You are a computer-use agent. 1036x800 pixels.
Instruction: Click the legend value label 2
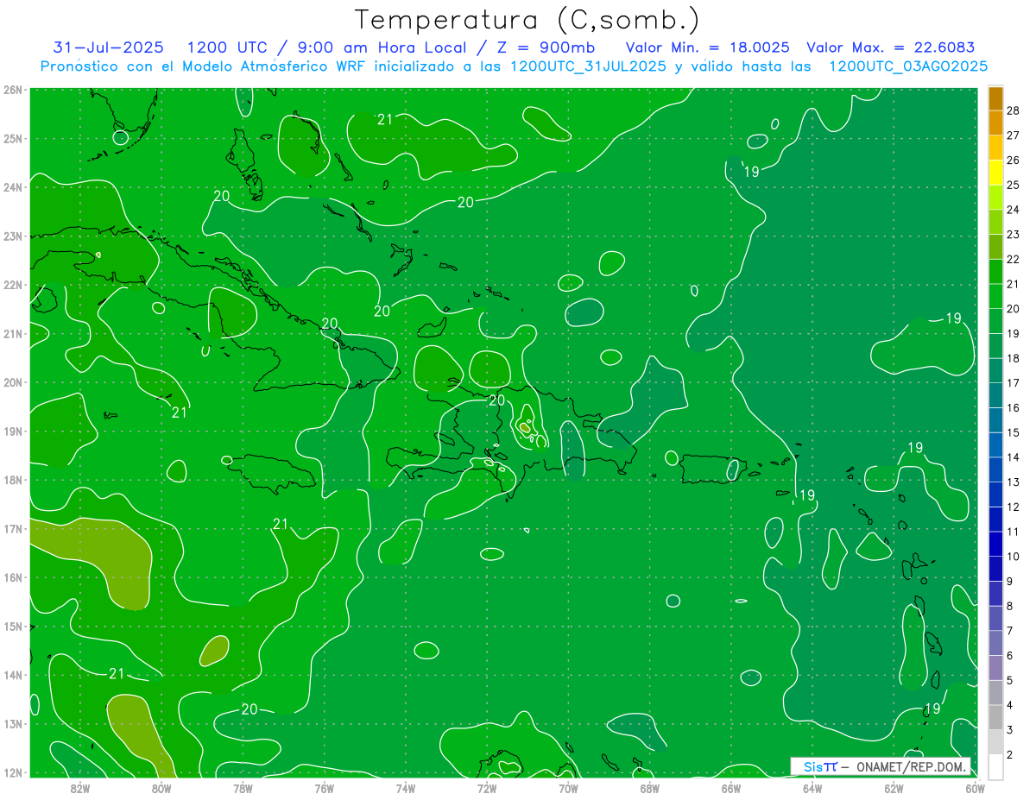tap(1009, 755)
